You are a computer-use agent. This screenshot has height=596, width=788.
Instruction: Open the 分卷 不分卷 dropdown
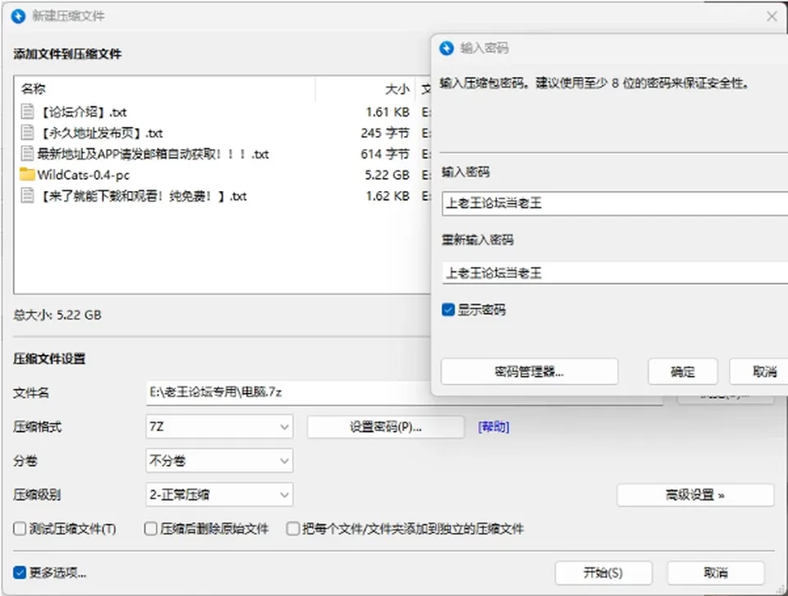coord(219,461)
